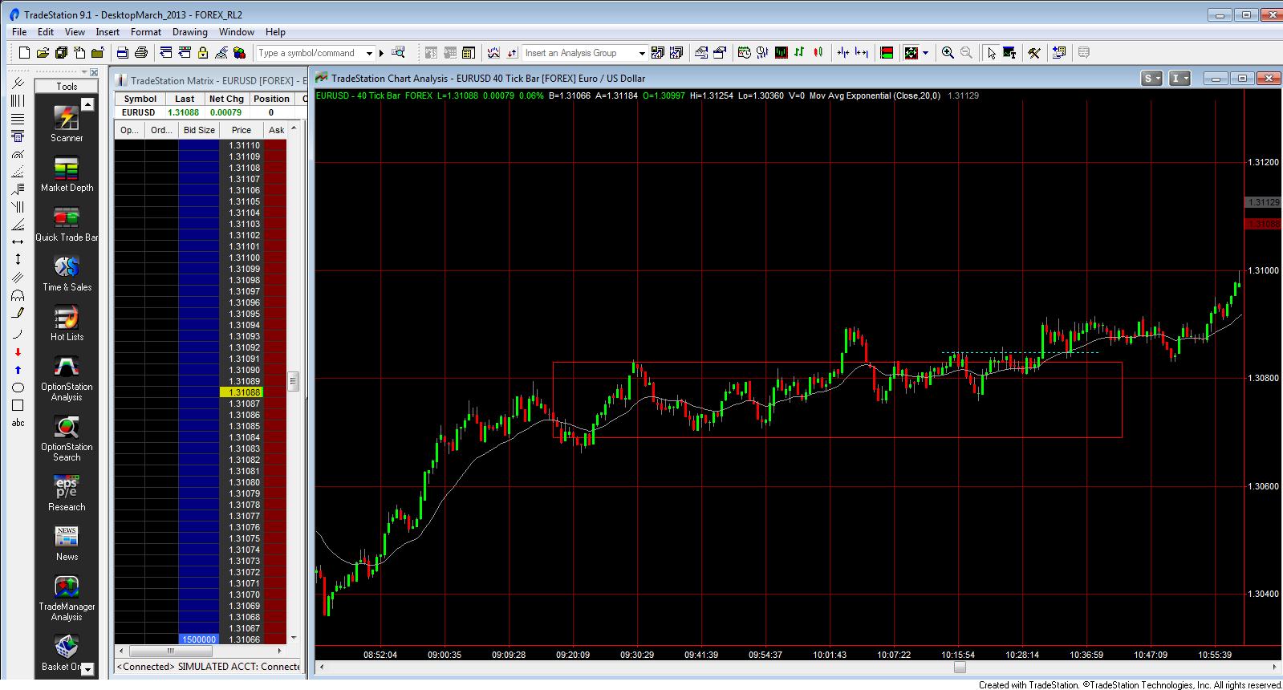Click the 1500000 bid size cell

click(199, 639)
